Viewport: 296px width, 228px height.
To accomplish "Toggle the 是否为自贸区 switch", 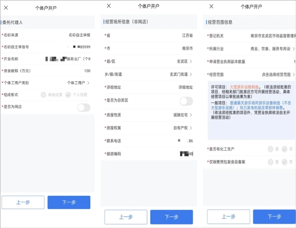I will pos(186,101).
